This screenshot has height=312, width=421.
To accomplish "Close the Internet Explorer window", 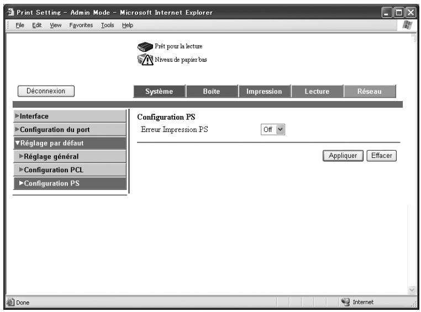I will (411, 12).
